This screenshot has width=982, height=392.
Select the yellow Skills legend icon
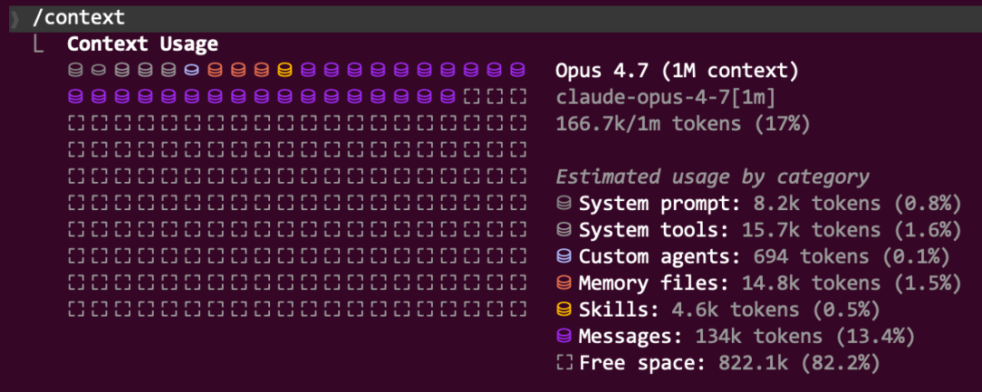(x=565, y=310)
